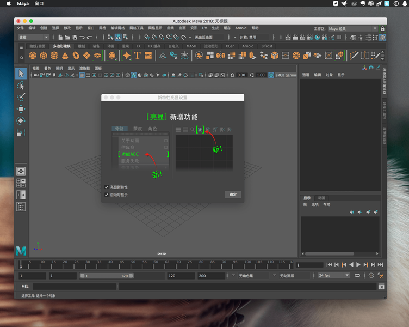Jump to start of playback range
Image resolution: width=409 pixels, height=327 pixels.
(x=329, y=264)
